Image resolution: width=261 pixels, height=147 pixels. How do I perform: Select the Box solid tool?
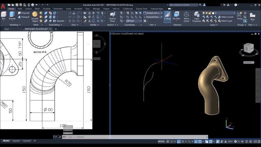tap(4, 16)
